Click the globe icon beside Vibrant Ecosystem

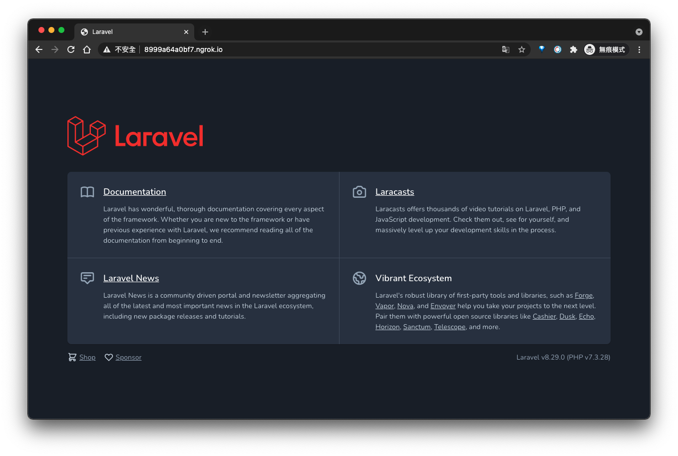point(359,278)
